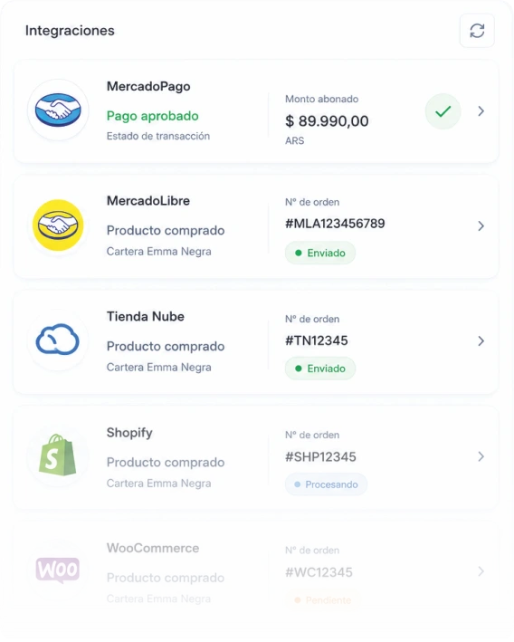Click the Monto abonado label
Image resolution: width=514 pixels, height=642 pixels.
321,99
